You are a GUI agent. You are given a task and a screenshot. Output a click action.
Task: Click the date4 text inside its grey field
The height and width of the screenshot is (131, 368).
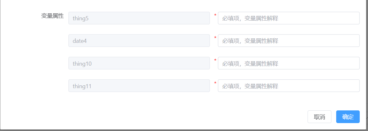tap(80, 41)
